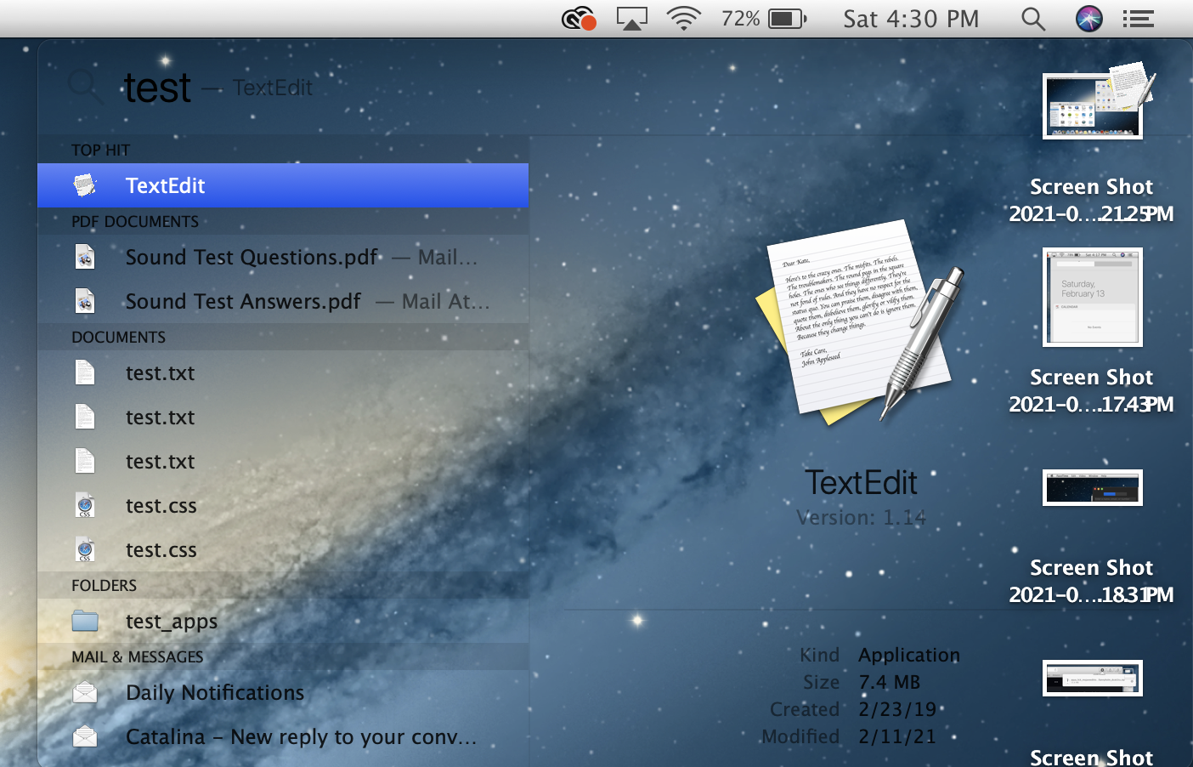Click the 'Screen Shot 2021-0…18.31 PM' file label
Viewport: 1193px width, 767px height.
[1091, 581]
